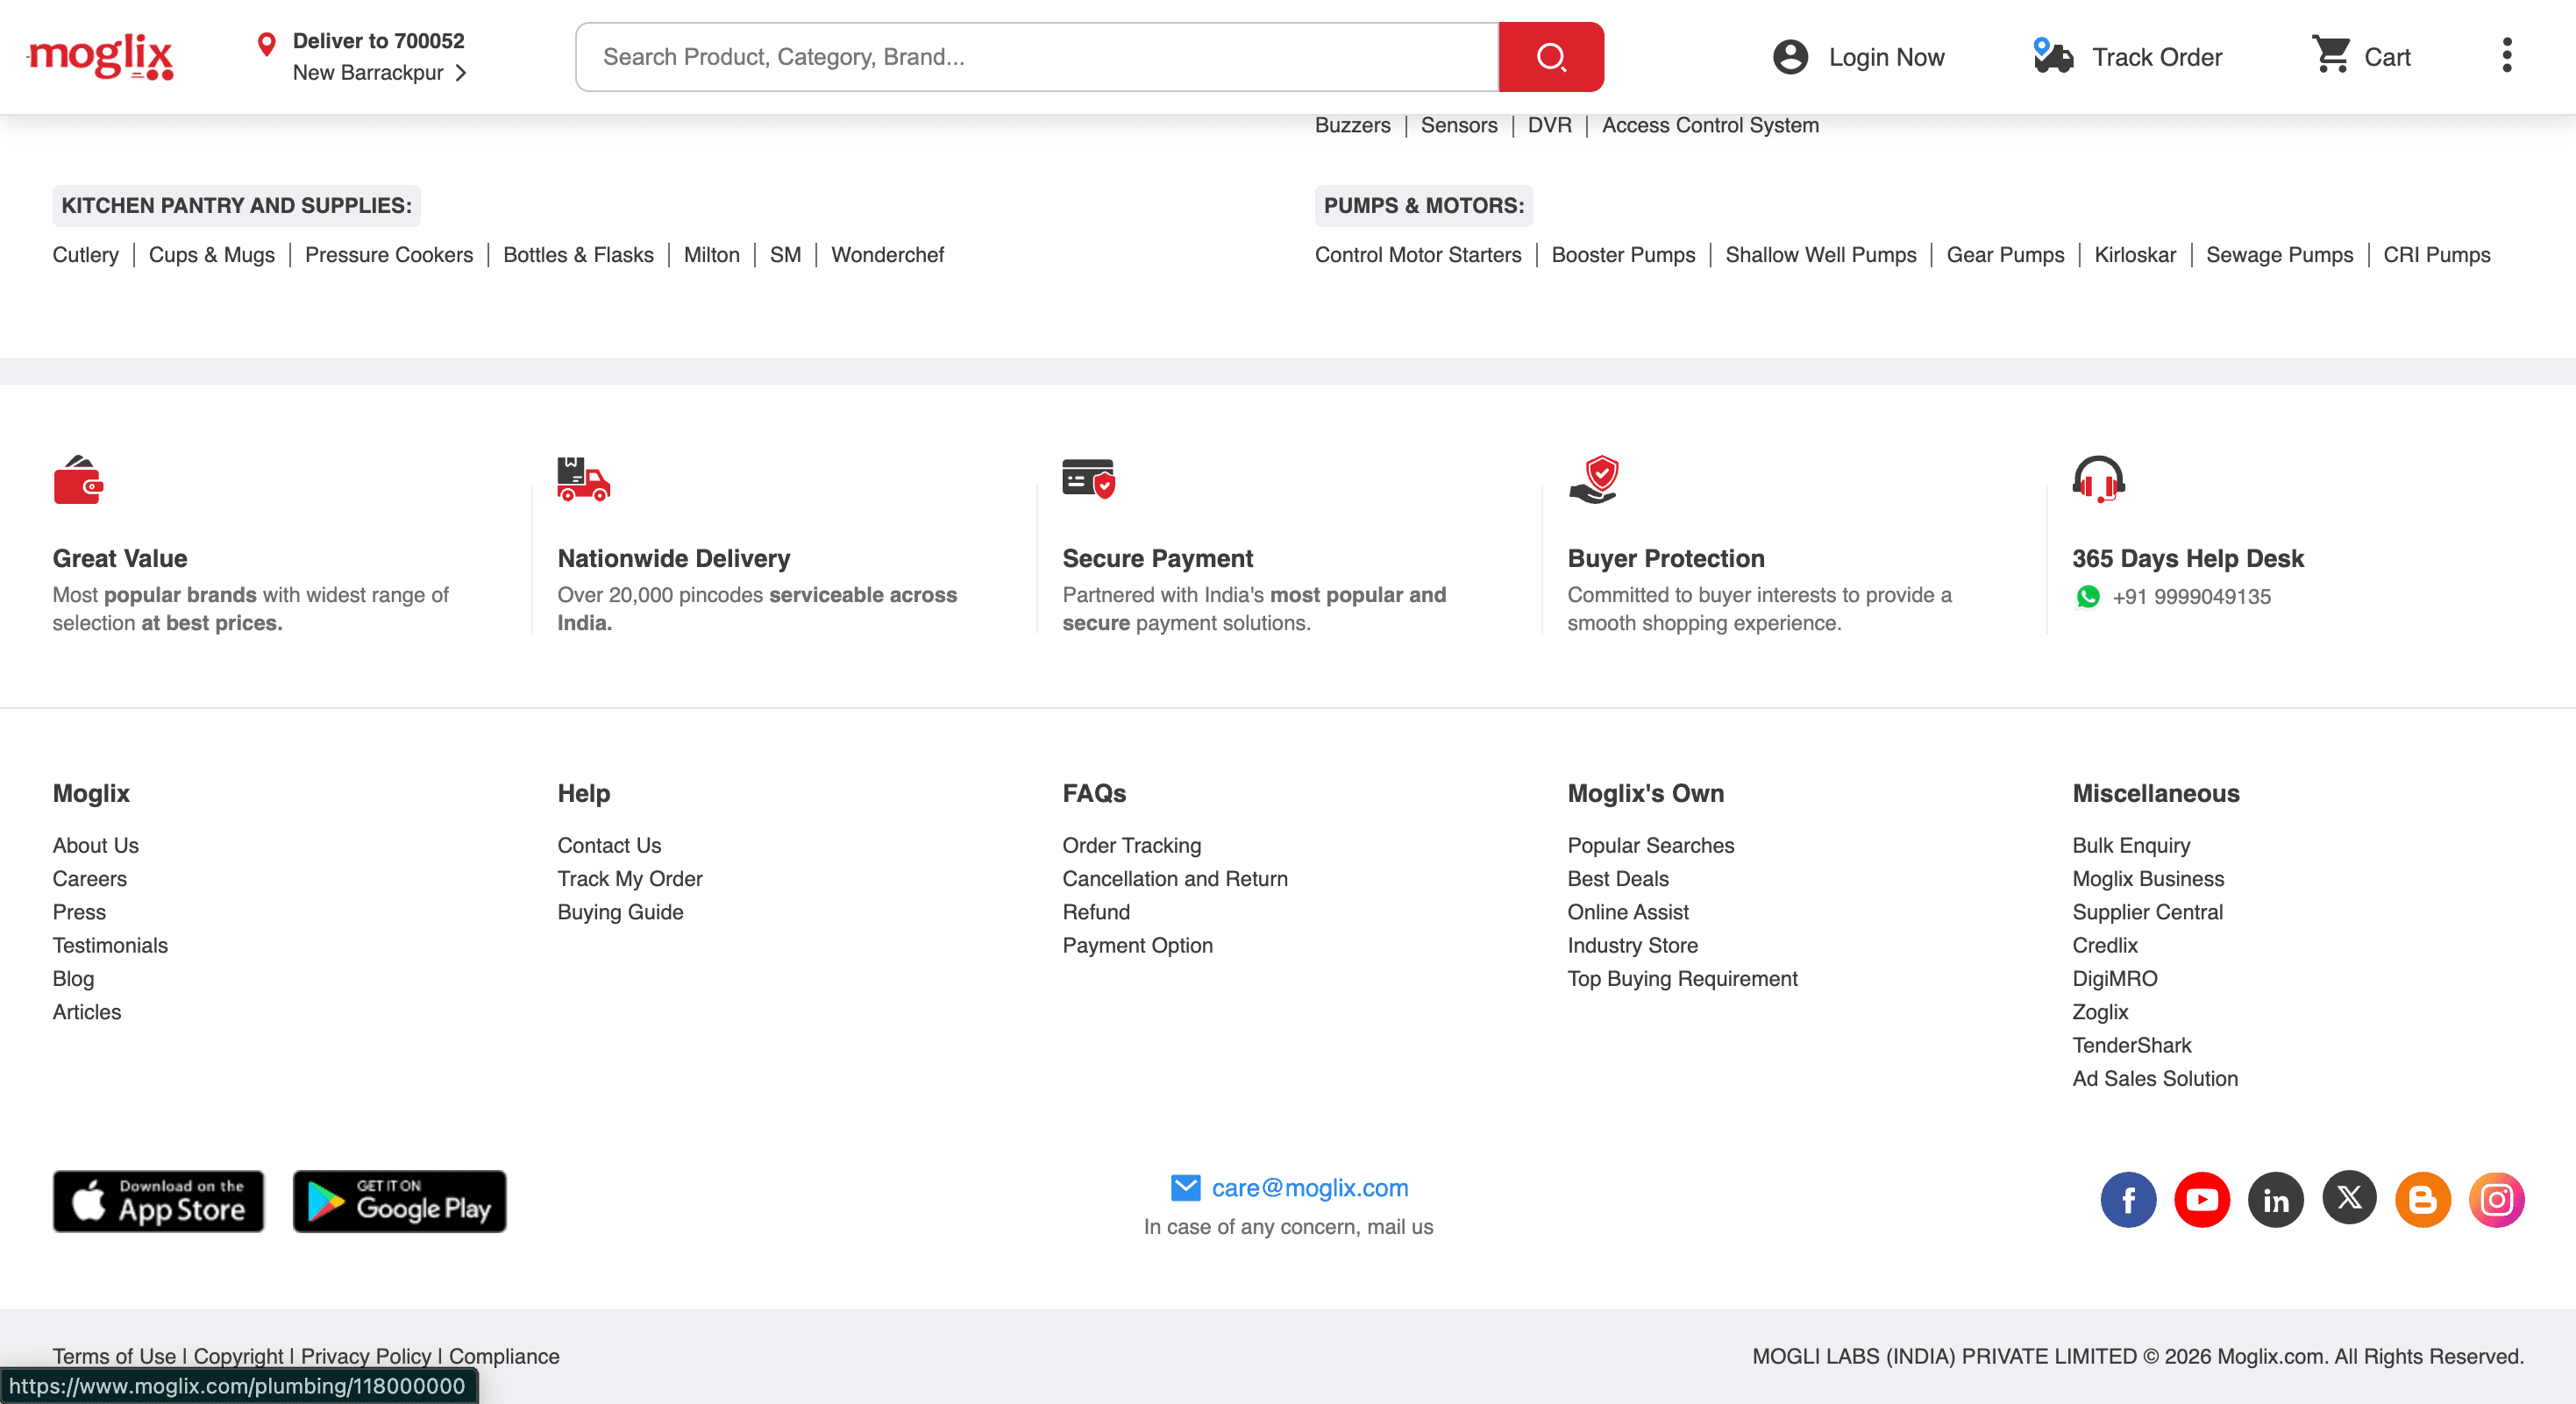2576x1404 pixels.
Task: Download from Apple App Store badge
Action: click(158, 1202)
